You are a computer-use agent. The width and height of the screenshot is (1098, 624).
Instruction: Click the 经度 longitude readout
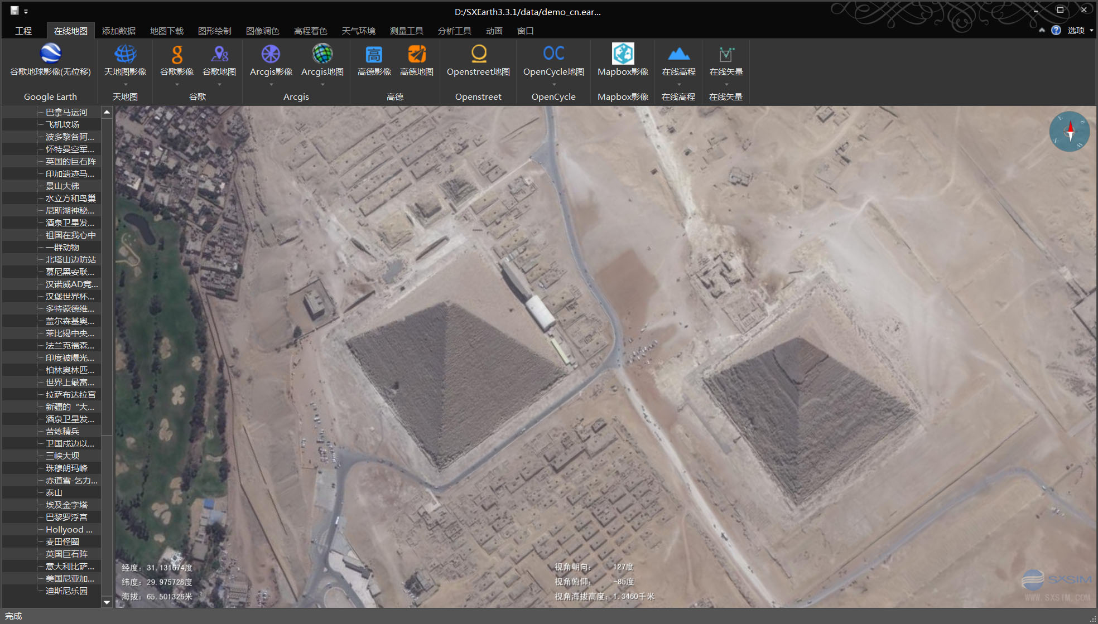point(157,568)
